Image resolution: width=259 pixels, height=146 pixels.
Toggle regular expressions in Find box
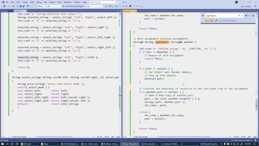point(216,21)
